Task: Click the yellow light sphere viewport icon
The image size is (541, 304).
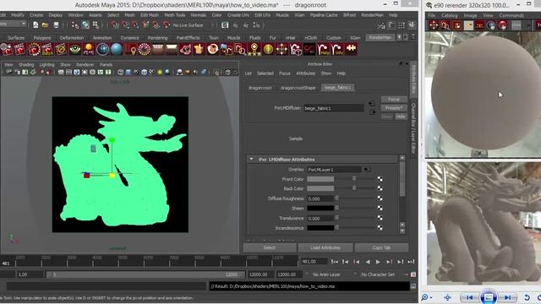Action: tap(160, 72)
